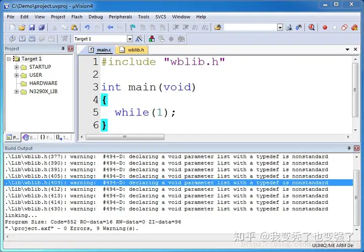Open the SVCS menu
Screen dimensions: 364x252
pos(161,17)
